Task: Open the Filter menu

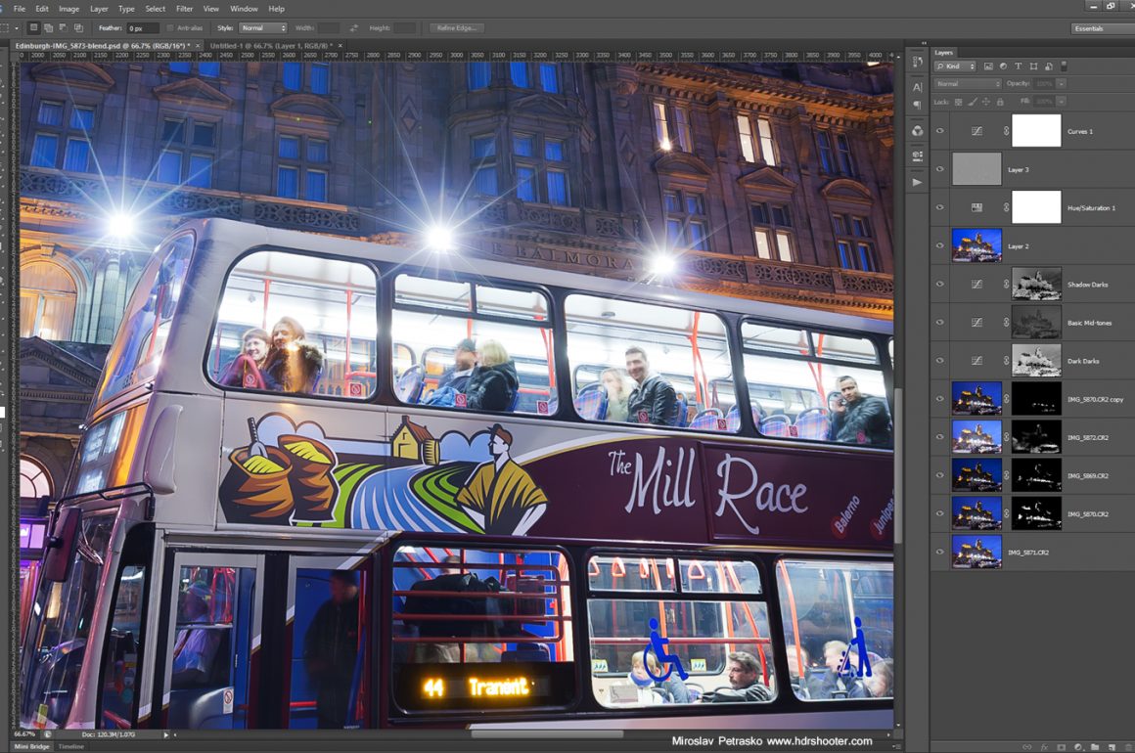Action: point(184,9)
